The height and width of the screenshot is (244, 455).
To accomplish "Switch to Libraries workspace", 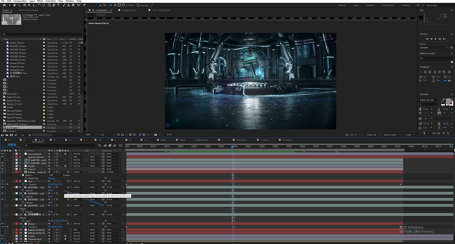I will pyautogui.click(x=406, y=5).
